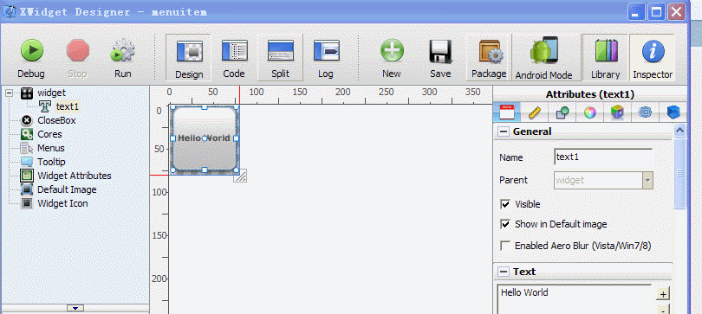The height and width of the screenshot is (314, 702).
Task: Save with the floppy disk icon
Action: click(440, 50)
